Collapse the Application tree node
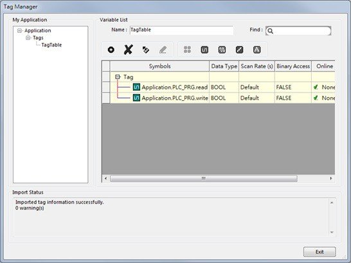Screen dimensions: 351x263 point(20,30)
